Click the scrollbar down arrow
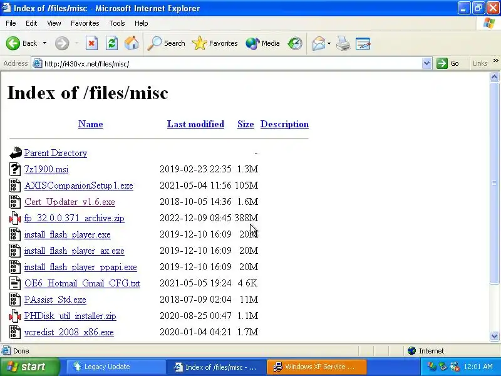 494,336
